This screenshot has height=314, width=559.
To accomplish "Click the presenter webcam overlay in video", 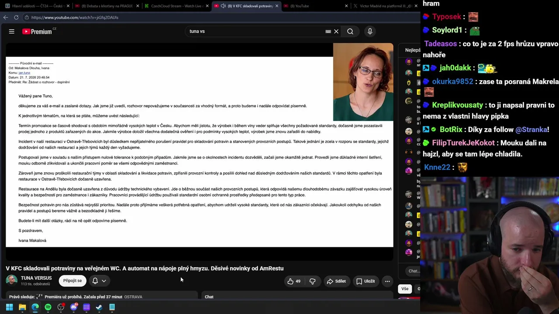I will click(x=363, y=82).
